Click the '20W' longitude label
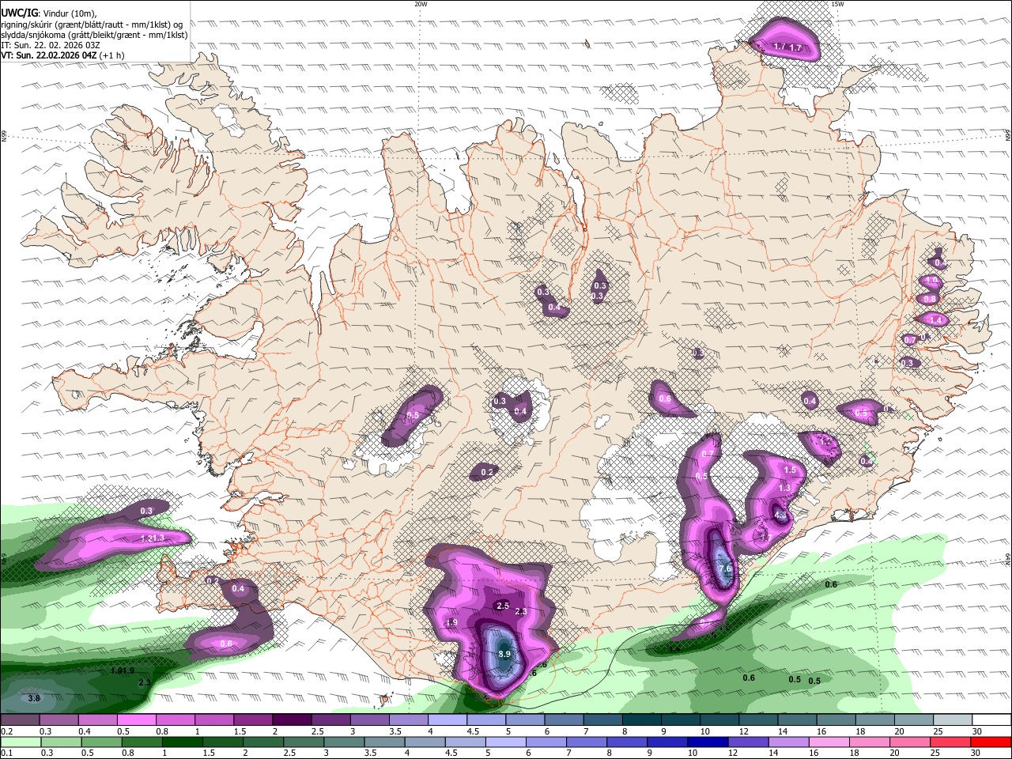1012x759 pixels. pos(421,4)
